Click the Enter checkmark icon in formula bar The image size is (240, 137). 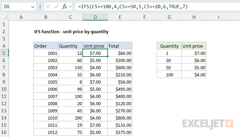56,7
